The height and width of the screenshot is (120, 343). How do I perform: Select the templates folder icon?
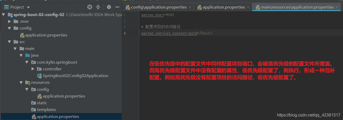[x=33, y=109]
